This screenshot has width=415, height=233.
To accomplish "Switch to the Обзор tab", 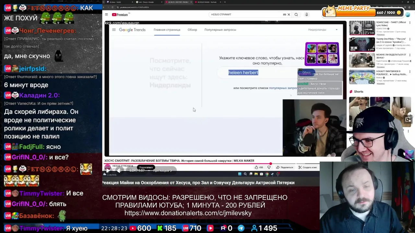I will pos(192,30).
